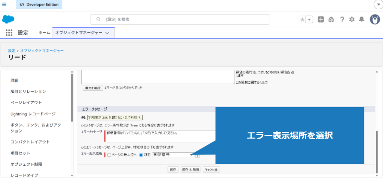Open the global actions plus icon
The height and width of the screenshot is (178, 383).
(321, 20)
